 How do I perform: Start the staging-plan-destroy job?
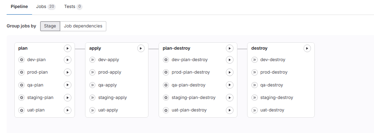click(230, 98)
